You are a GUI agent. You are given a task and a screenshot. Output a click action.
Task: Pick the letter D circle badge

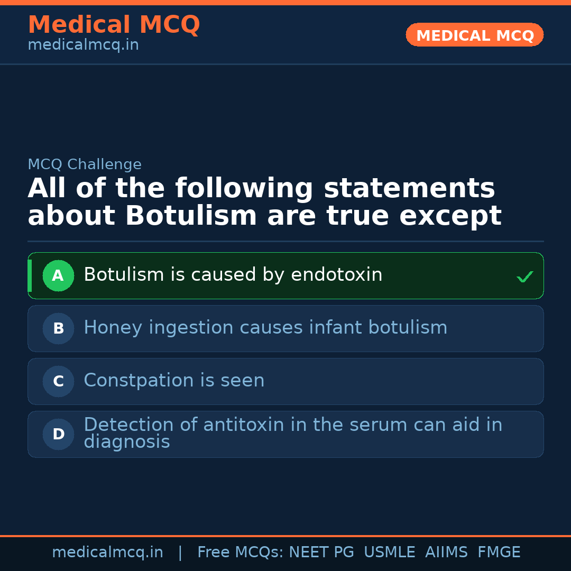58,434
